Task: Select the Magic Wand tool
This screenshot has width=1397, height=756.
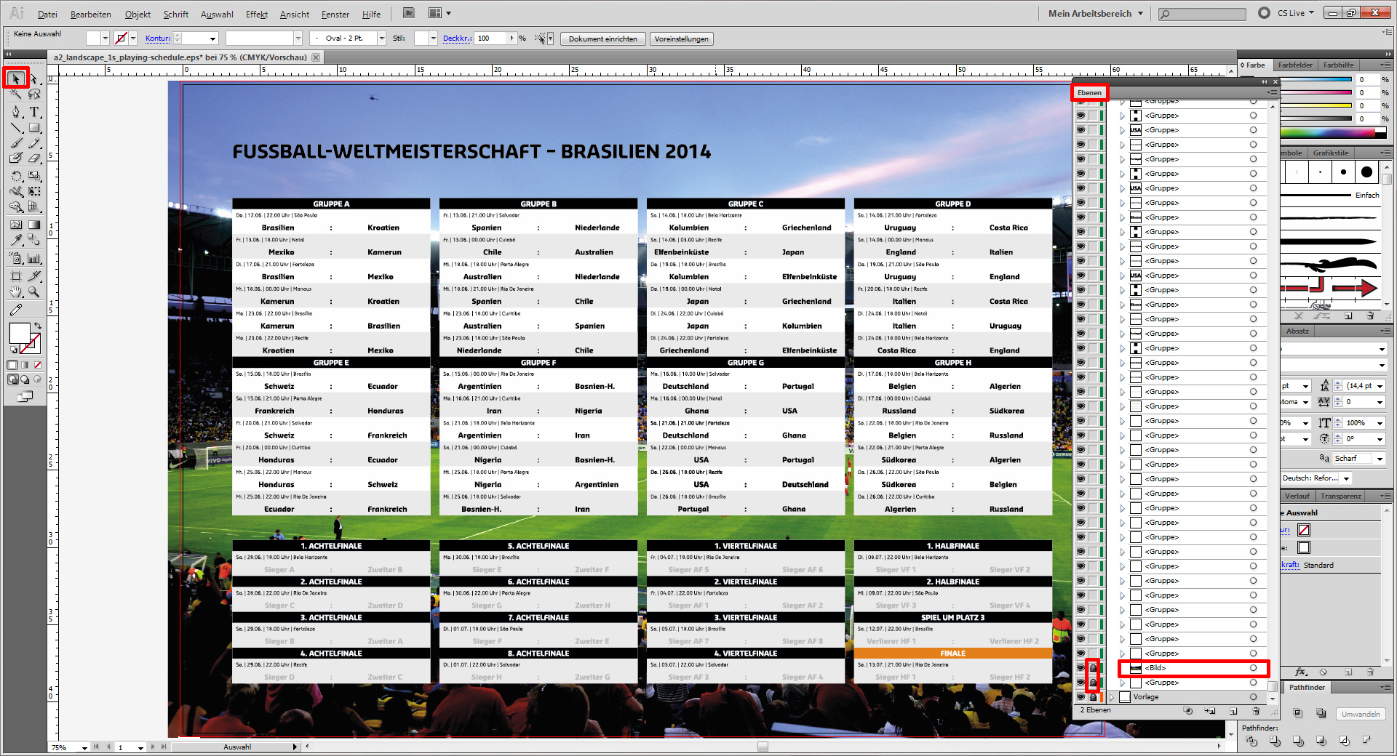Action: (15, 94)
